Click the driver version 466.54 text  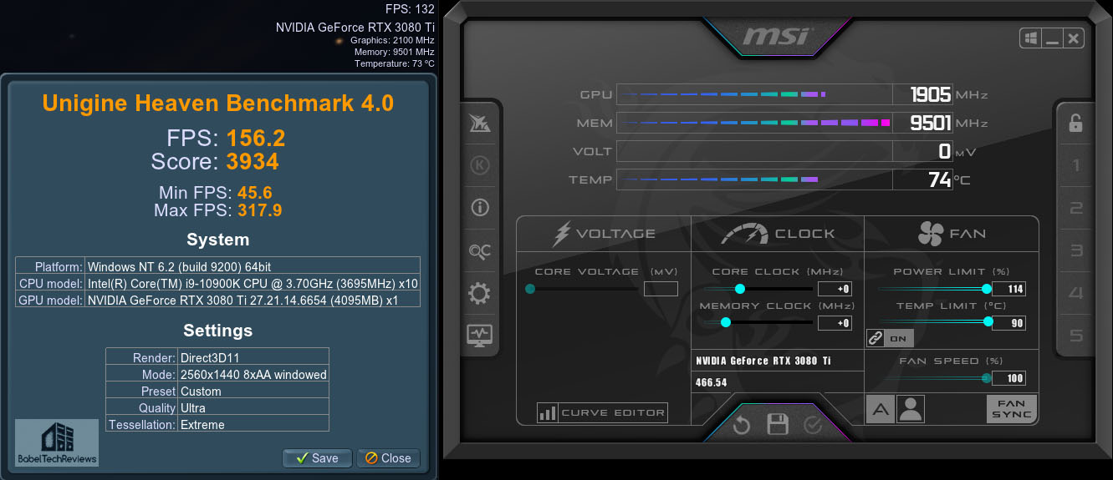tap(712, 382)
